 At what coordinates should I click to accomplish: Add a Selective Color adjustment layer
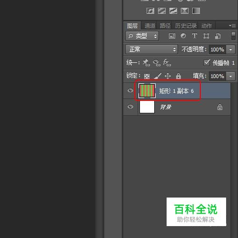tap(185, 11)
